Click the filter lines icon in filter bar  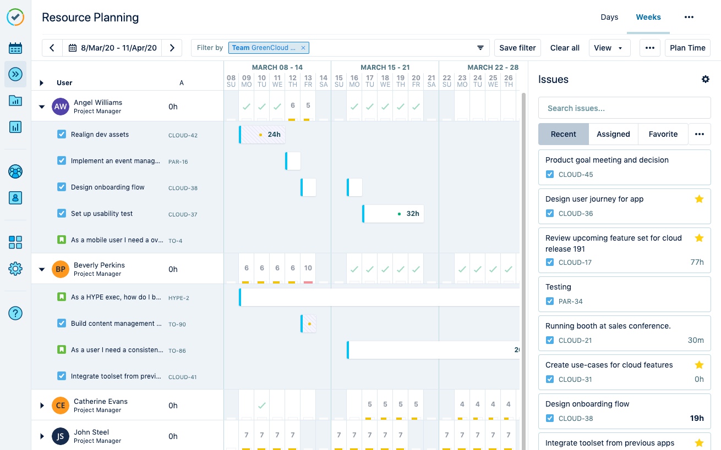click(480, 48)
